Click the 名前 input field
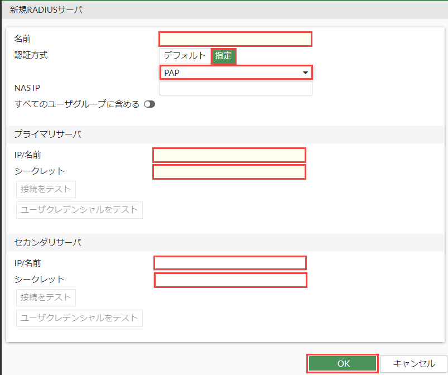Viewport: 448px width, 375px height. coord(235,39)
